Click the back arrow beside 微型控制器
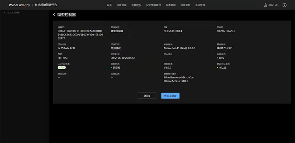The image size is (295, 143). coord(54,15)
